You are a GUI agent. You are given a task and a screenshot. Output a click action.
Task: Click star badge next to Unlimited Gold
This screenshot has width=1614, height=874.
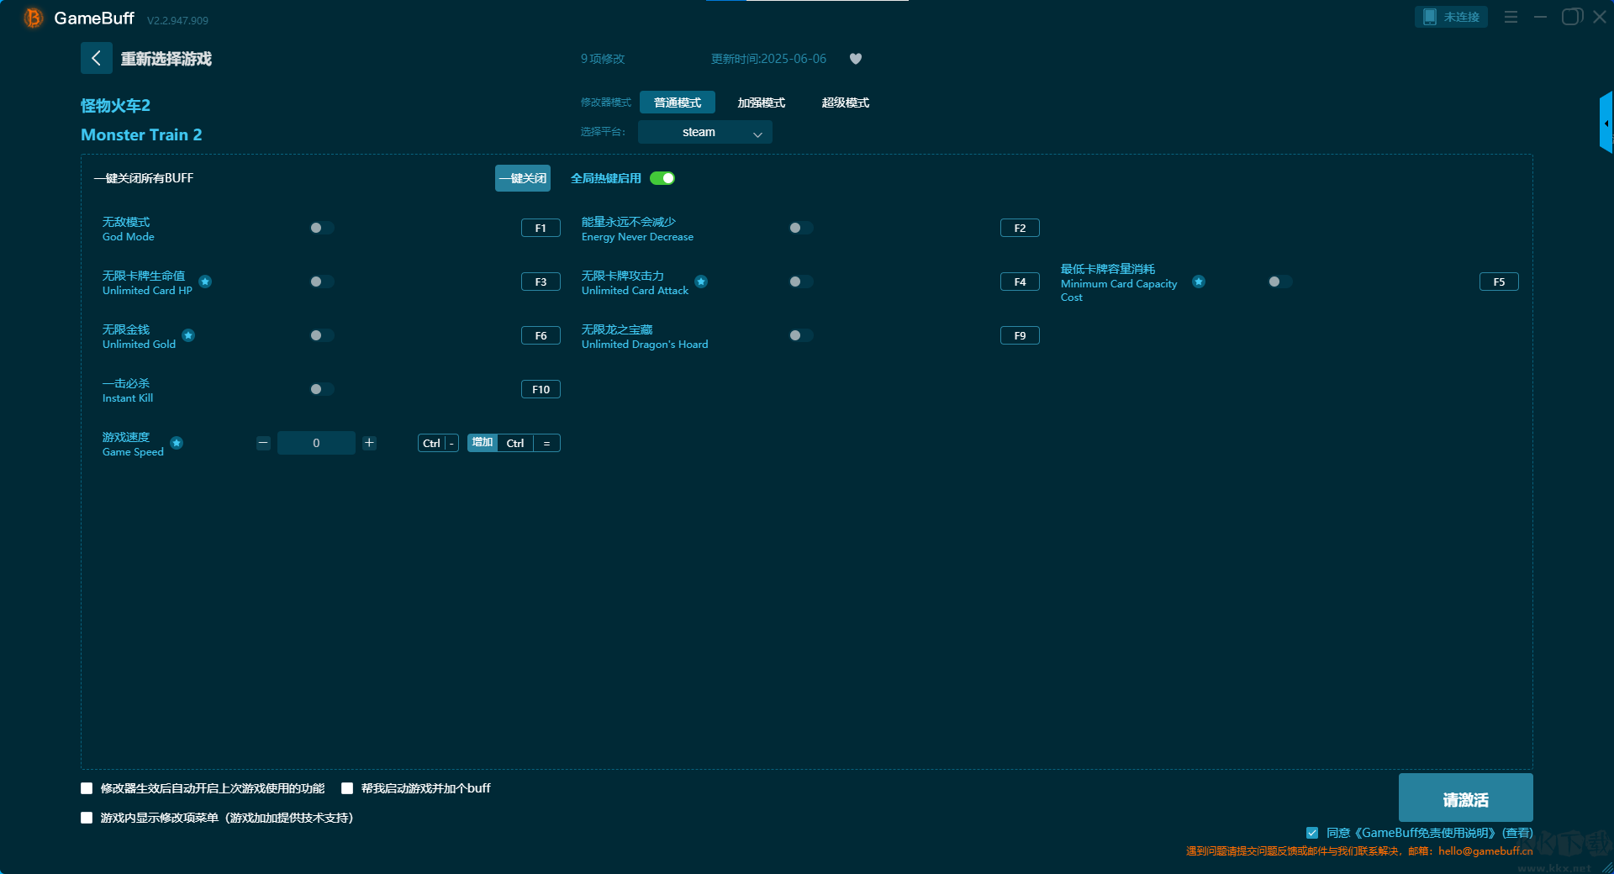tap(188, 335)
